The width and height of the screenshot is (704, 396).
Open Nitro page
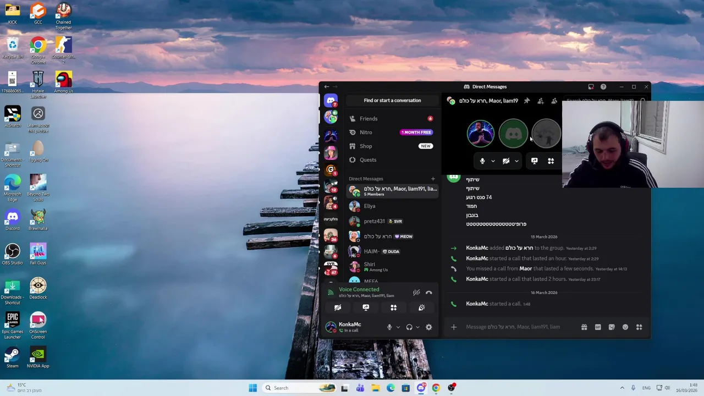tap(392, 132)
